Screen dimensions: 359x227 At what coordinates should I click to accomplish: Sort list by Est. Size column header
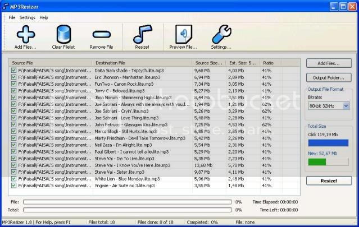coord(243,63)
